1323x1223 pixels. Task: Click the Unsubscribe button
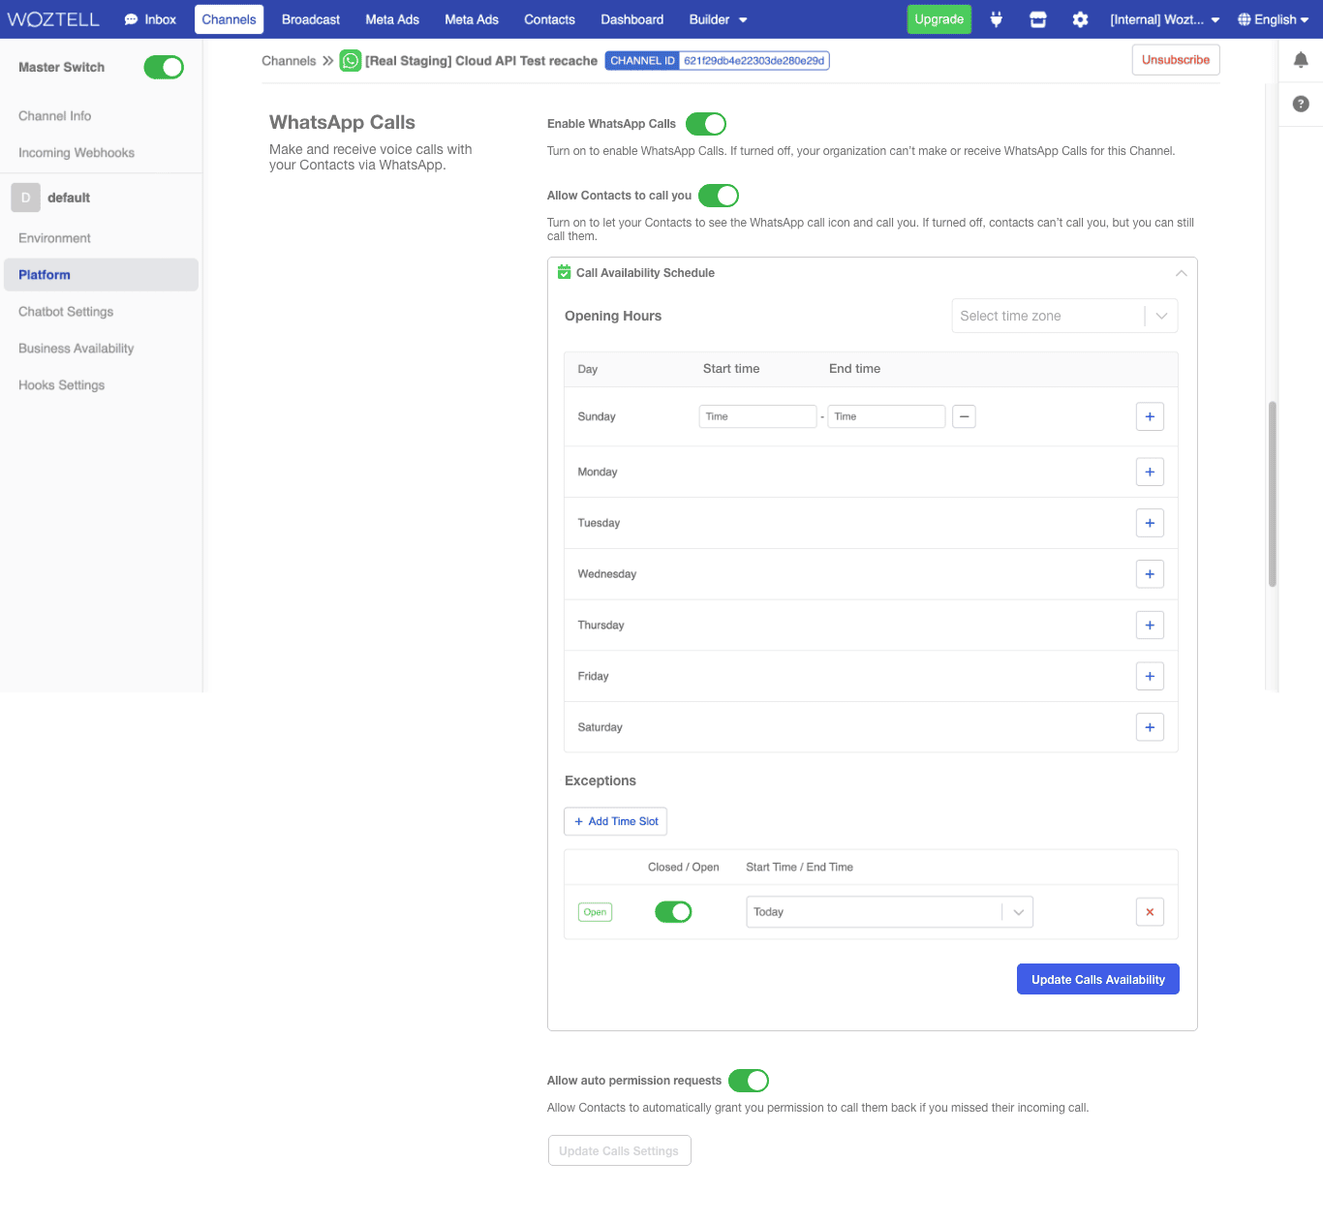[1175, 60]
